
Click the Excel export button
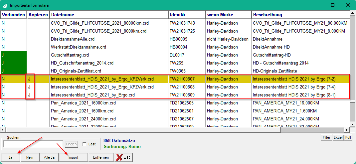pyautogui.click(x=338, y=137)
